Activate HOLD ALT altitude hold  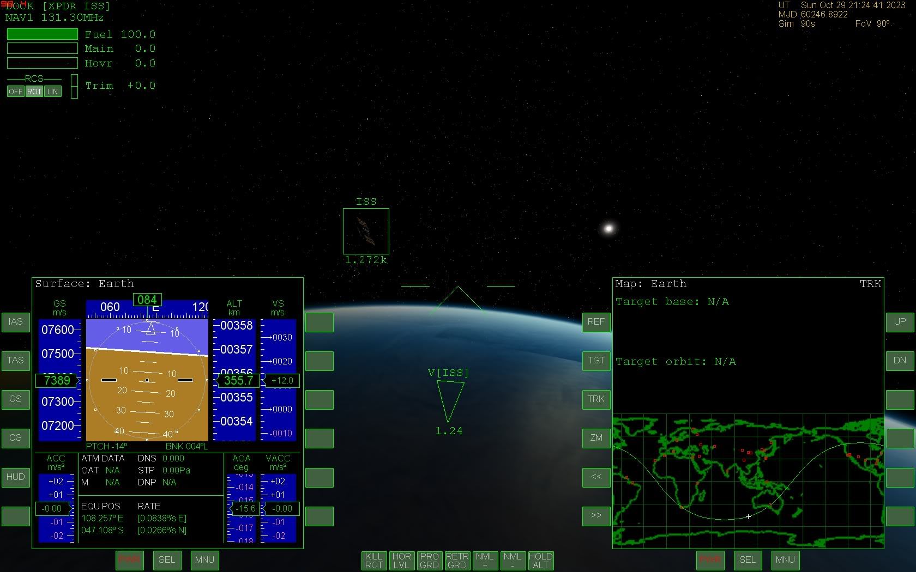tap(540, 560)
